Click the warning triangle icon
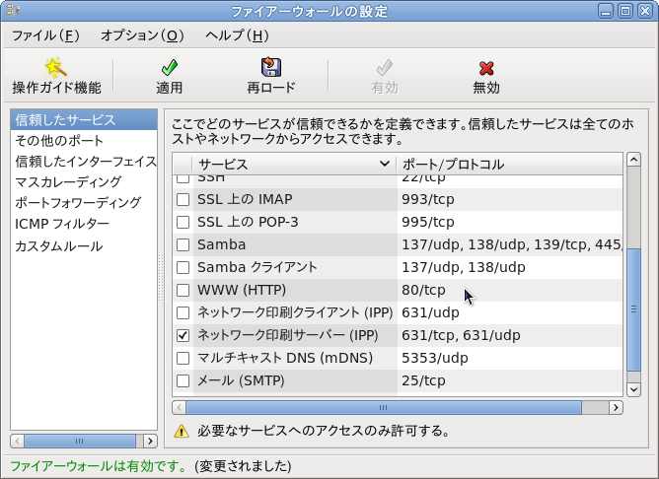 (181, 431)
